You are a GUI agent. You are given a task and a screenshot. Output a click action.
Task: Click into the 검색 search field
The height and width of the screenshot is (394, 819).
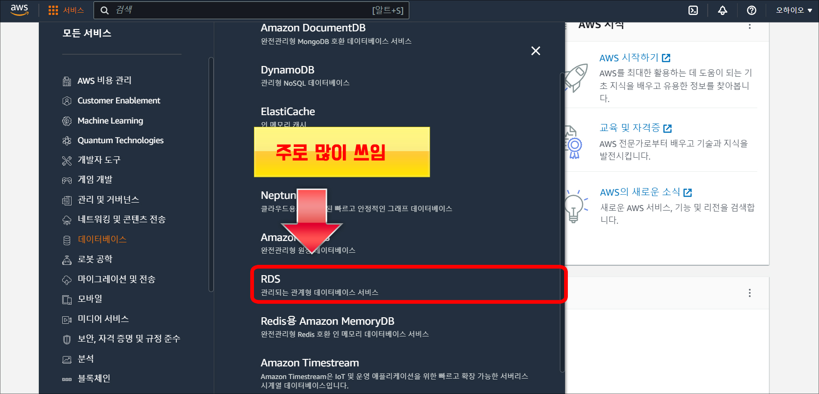coord(251,10)
